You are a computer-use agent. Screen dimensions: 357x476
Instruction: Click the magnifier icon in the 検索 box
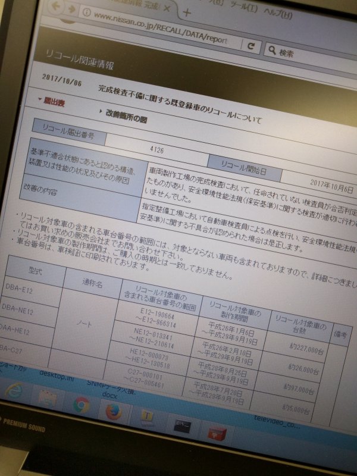point(272,50)
